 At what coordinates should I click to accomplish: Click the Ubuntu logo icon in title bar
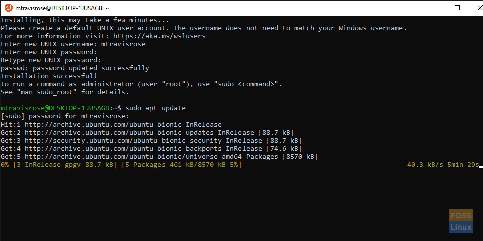point(9,8)
